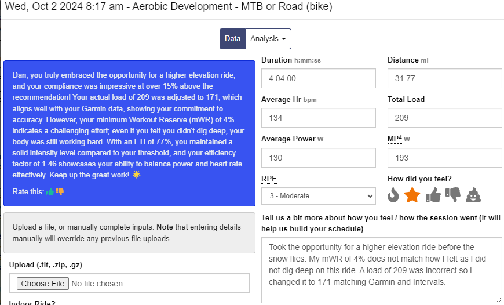Open the RPE 3 - Moderate dropdown
This screenshot has width=504, height=305.
(x=318, y=196)
